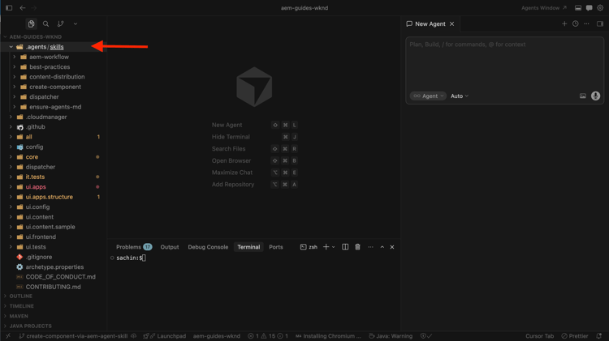
Task: Open CONTRIBUTING.md file
Action: click(54, 287)
